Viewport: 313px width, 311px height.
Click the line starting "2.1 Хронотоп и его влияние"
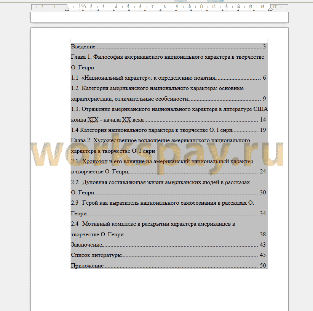coord(162,161)
